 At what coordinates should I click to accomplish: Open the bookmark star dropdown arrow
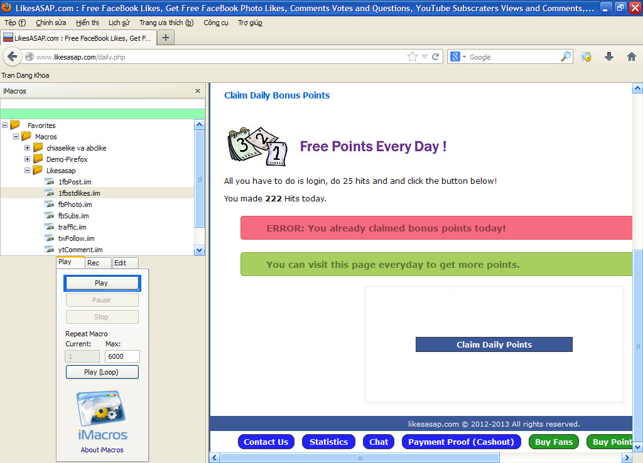coord(425,57)
